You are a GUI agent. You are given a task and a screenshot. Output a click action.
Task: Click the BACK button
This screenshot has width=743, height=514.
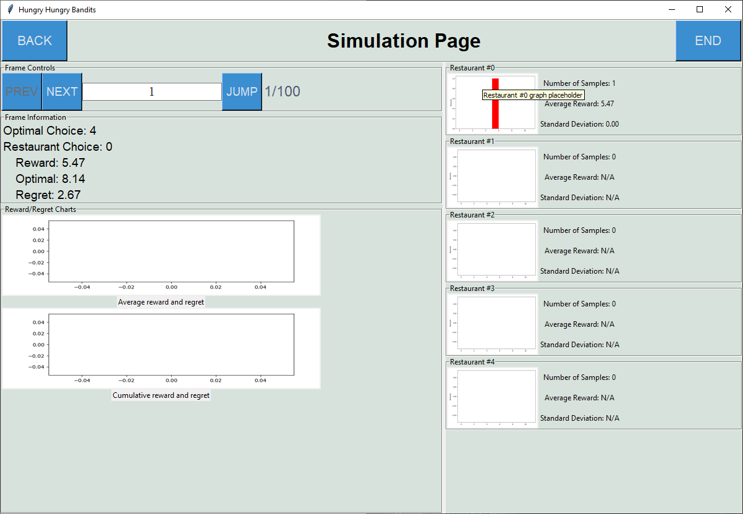34,40
